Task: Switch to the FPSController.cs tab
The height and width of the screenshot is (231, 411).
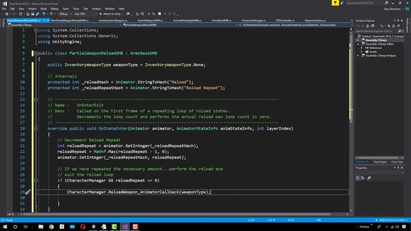Action: [285, 21]
